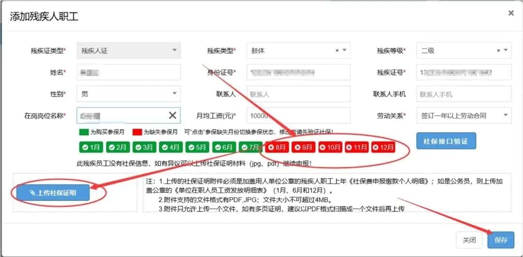
Task: Save the form with 保存 button
Action: coord(501,240)
